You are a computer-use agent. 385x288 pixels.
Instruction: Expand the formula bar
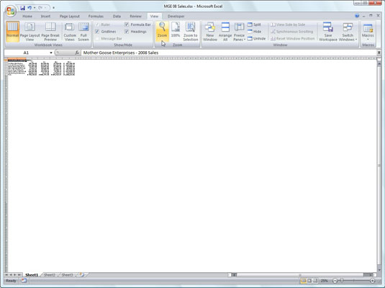[379, 53]
